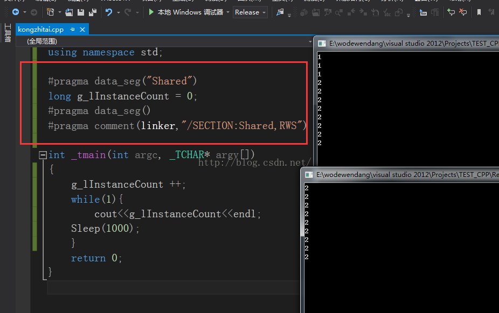Screen dimensions: 499x313
Task: Click the Save All icon
Action: (93, 12)
